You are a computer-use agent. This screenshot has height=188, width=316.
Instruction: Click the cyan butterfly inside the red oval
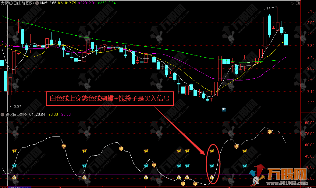pos(211,166)
